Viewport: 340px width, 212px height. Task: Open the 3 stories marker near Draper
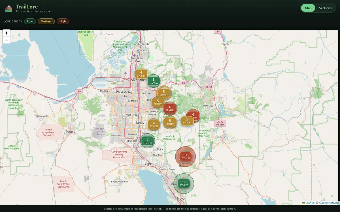pyautogui.click(x=148, y=141)
